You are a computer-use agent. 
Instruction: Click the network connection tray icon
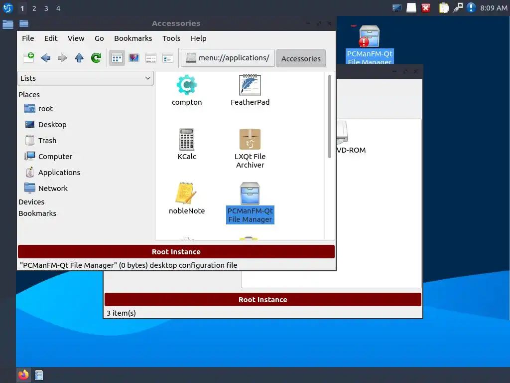coord(458,8)
